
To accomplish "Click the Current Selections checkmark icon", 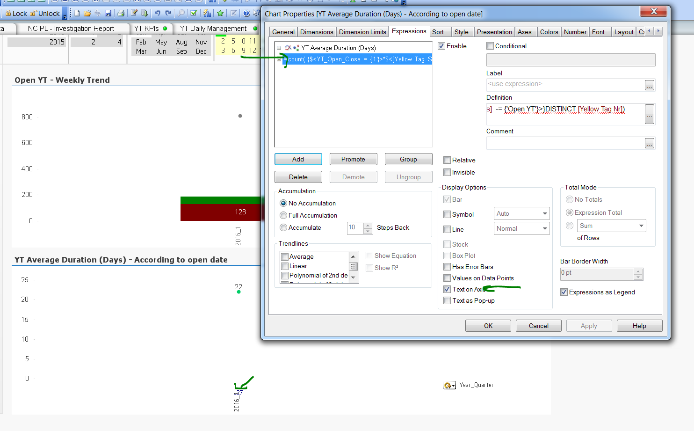I will point(194,13).
